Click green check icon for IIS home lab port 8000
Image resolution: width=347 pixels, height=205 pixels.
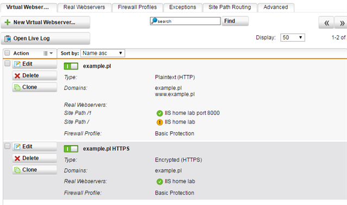point(160,113)
